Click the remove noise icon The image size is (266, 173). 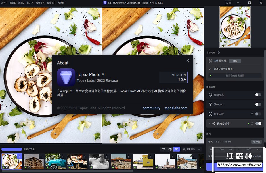[210, 95]
